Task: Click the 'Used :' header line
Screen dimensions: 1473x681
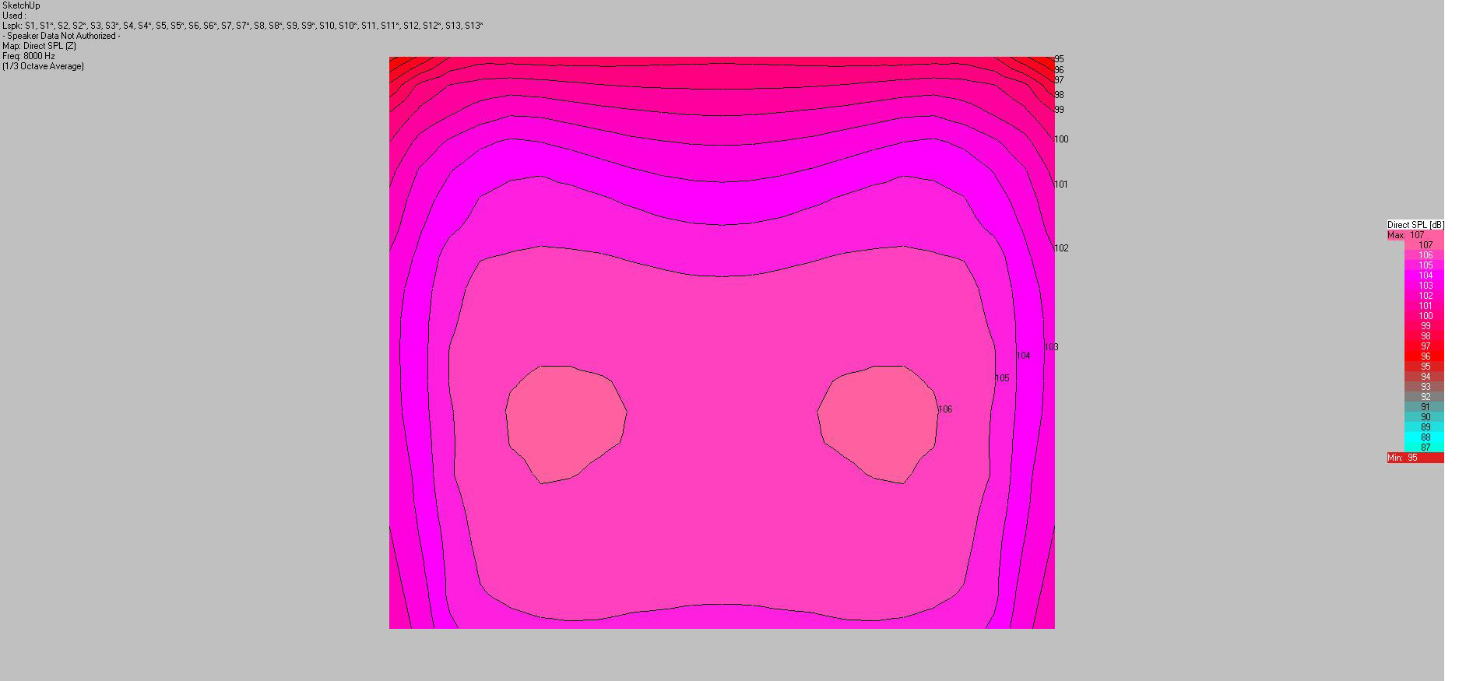Action: pos(14,16)
